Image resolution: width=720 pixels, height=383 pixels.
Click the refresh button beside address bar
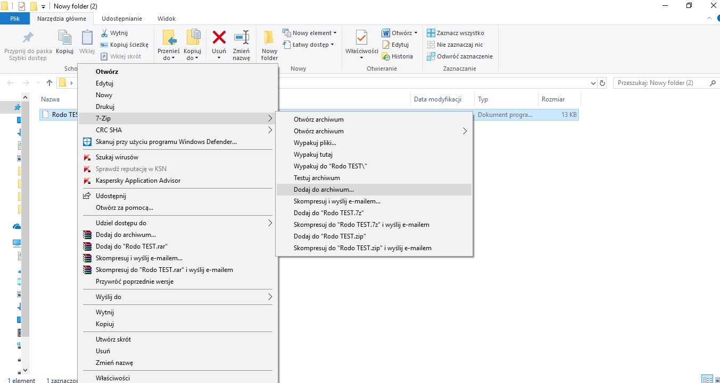point(602,83)
